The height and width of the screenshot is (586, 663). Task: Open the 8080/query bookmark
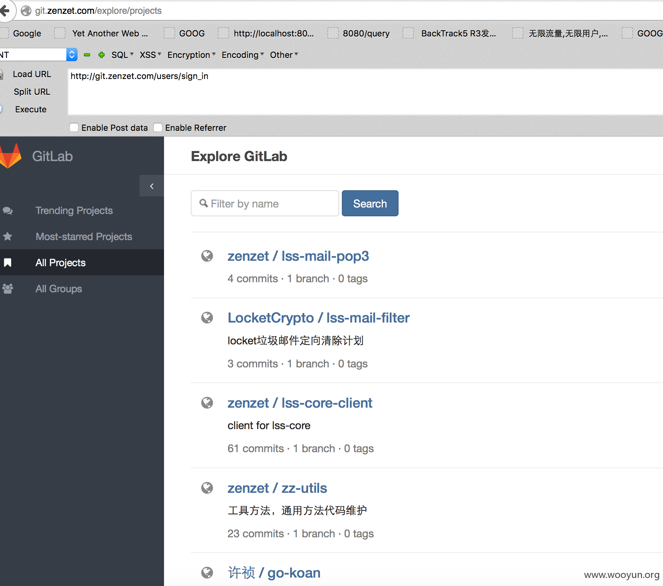pyautogui.click(x=359, y=33)
